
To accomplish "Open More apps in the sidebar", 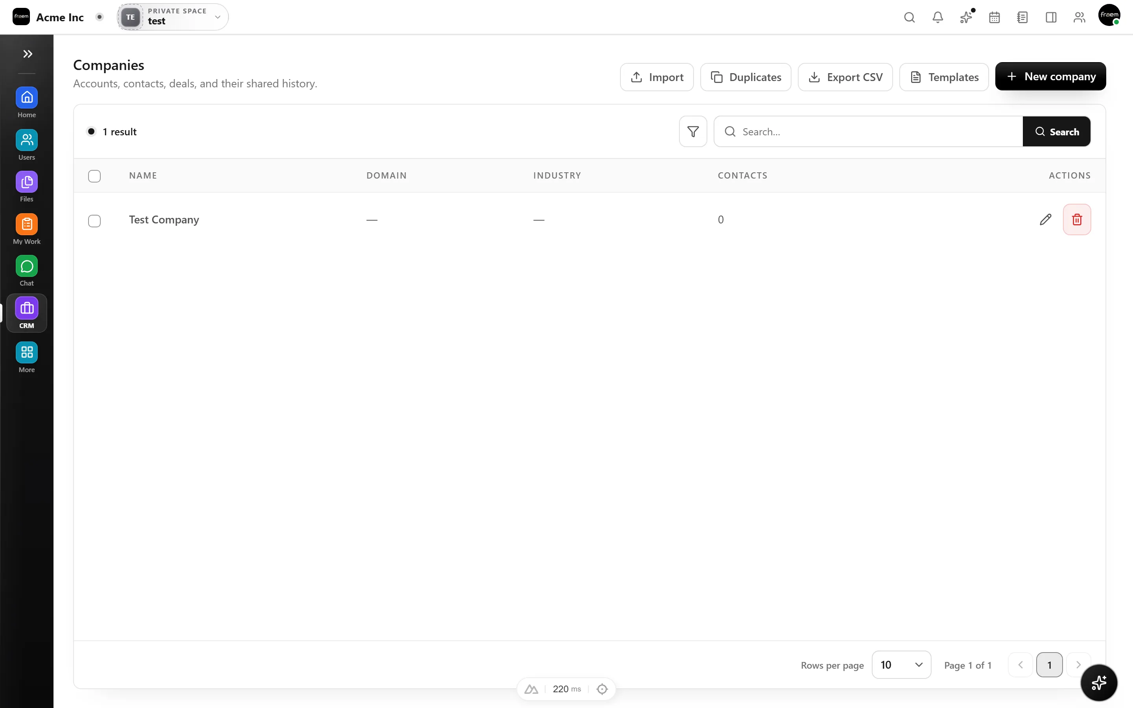I will click(x=27, y=357).
